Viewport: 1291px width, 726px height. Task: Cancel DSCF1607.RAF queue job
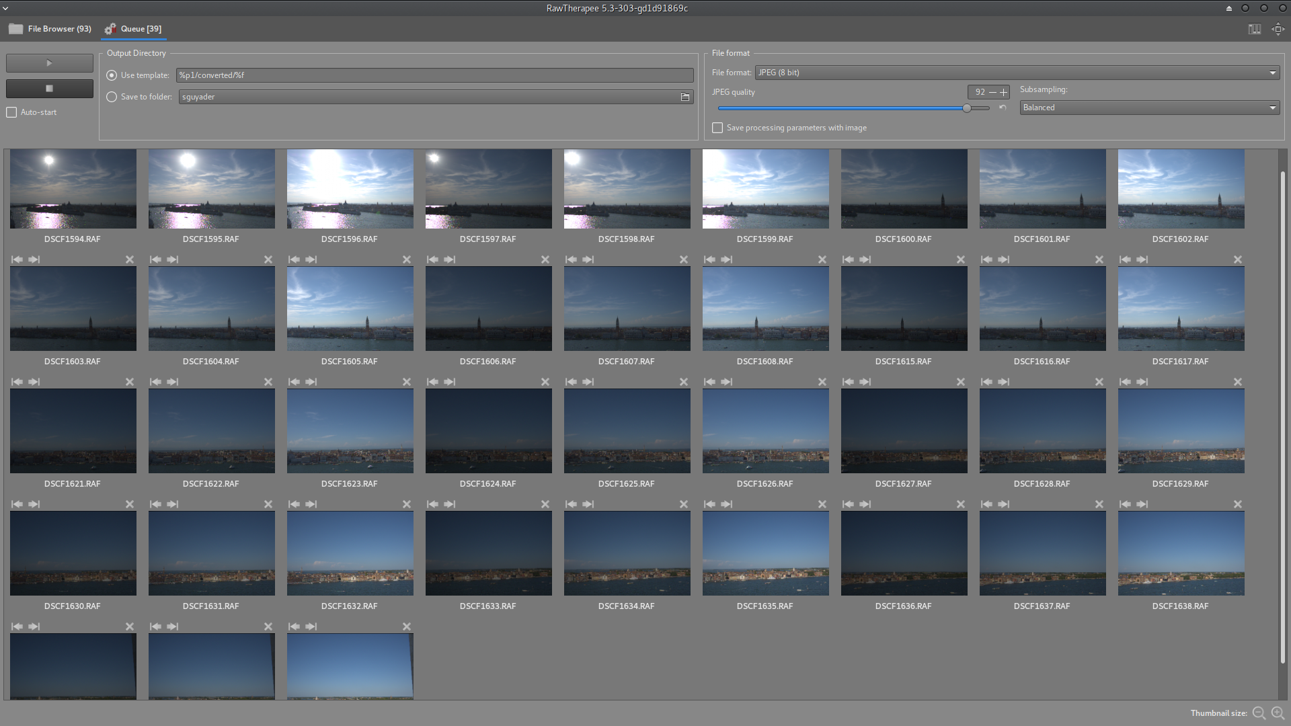684,259
